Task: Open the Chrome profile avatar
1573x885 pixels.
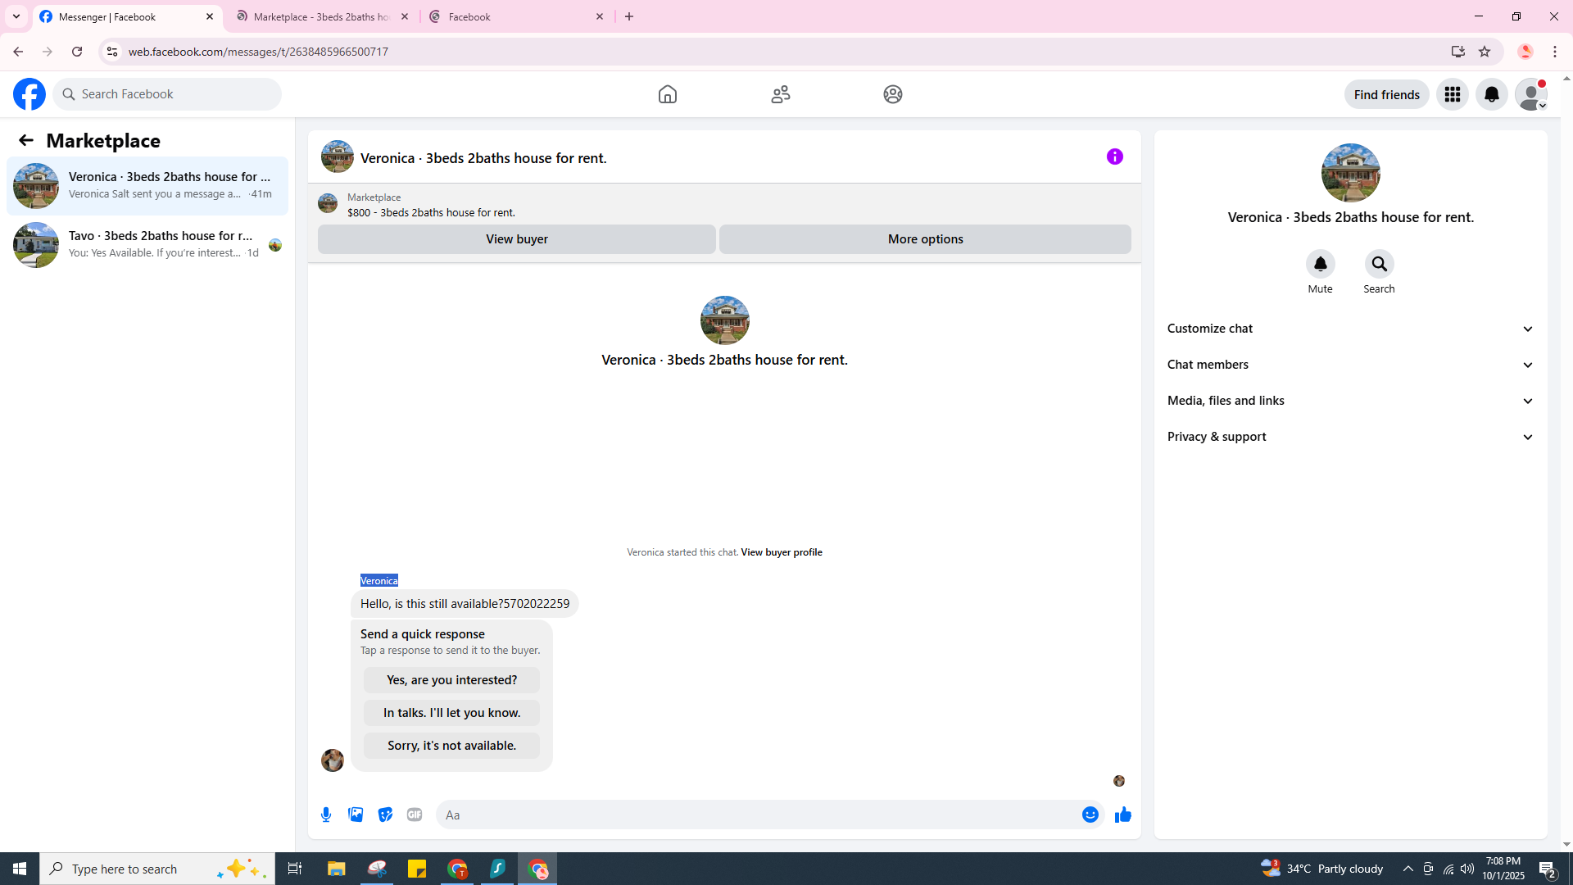Action: point(1525,52)
